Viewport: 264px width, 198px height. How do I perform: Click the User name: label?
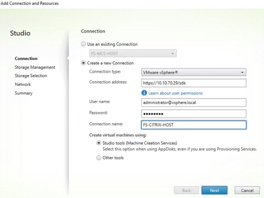(100, 101)
